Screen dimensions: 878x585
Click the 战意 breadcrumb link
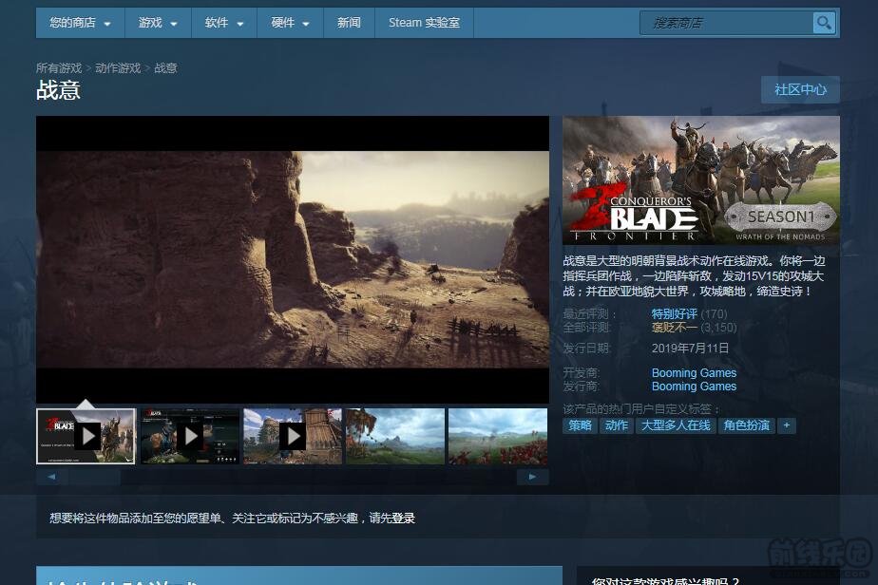(x=165, y=68)
